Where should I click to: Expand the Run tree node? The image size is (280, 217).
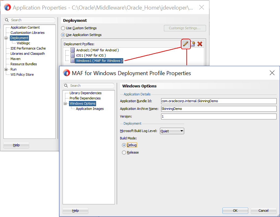click(x=6, y=70)
